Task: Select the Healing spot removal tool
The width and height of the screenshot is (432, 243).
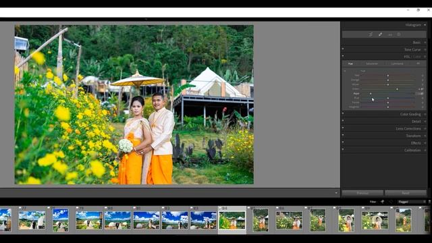Action: coord(380,34)
